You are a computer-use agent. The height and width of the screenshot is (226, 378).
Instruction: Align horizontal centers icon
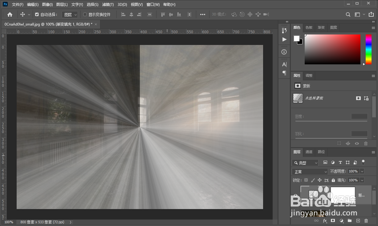pyautogui.click(x=131, y=14)
